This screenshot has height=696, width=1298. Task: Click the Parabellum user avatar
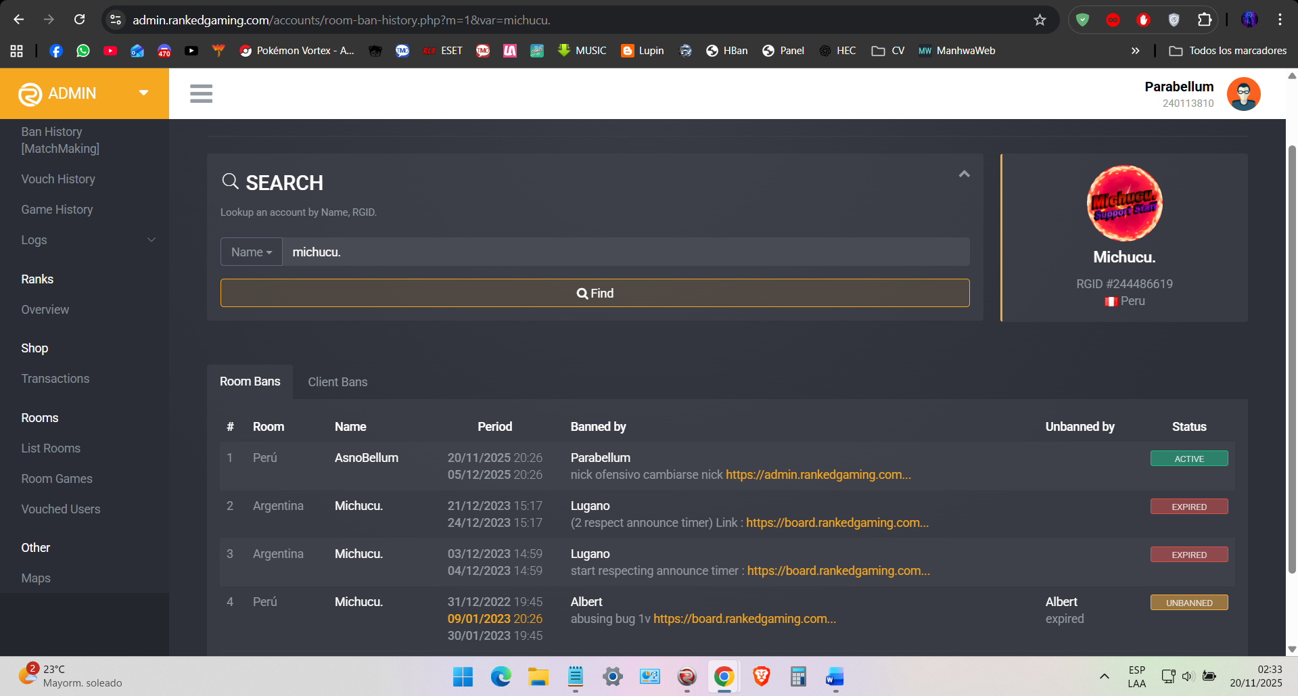pyautogui.click(x=1243, y=94)
